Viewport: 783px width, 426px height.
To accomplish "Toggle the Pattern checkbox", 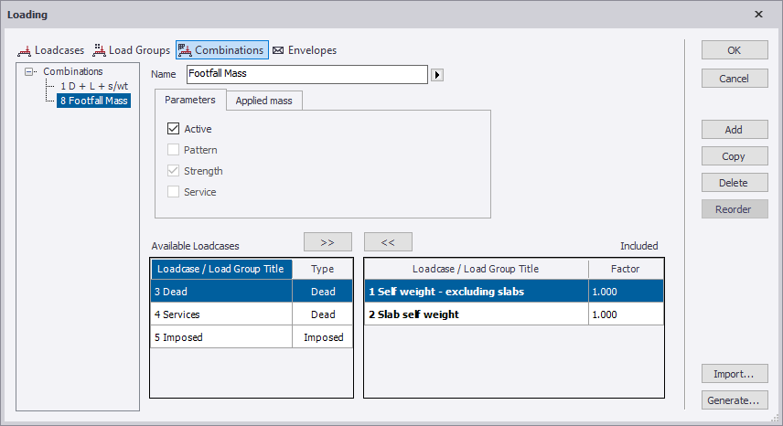I will (x=174, y=150).
